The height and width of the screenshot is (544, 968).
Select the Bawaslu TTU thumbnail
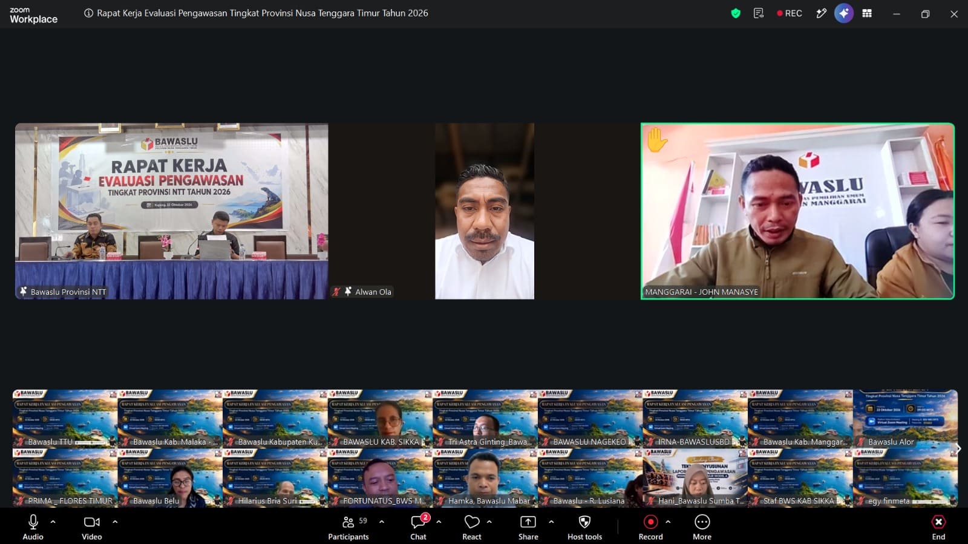pos(65,419)
